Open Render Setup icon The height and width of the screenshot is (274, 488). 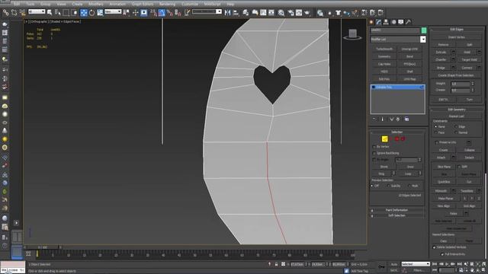[291, 12]
